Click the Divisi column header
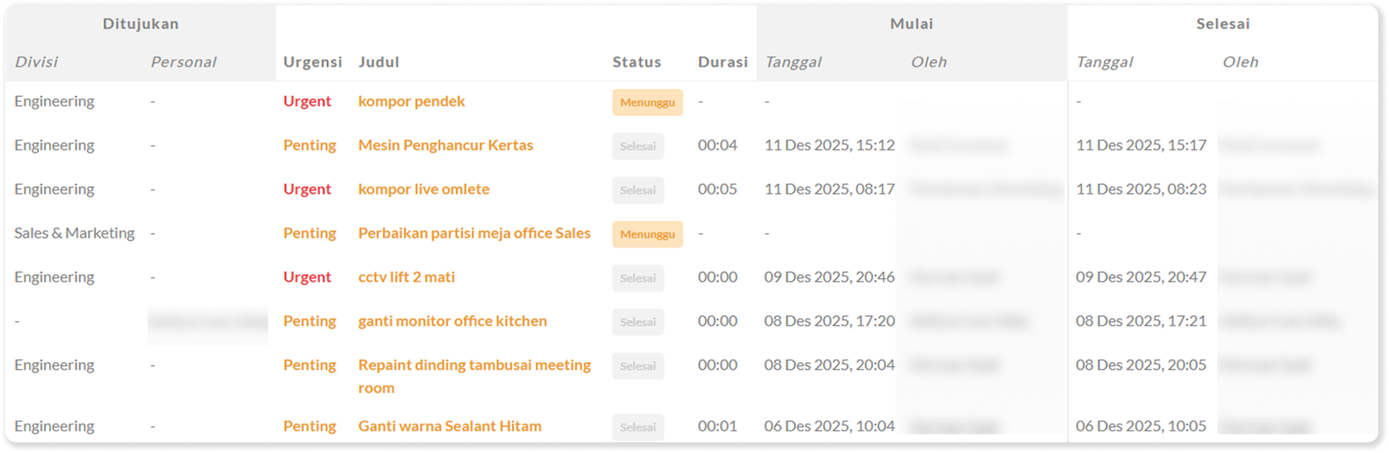This screenshot has height=453, width=1389. point(36,62)
